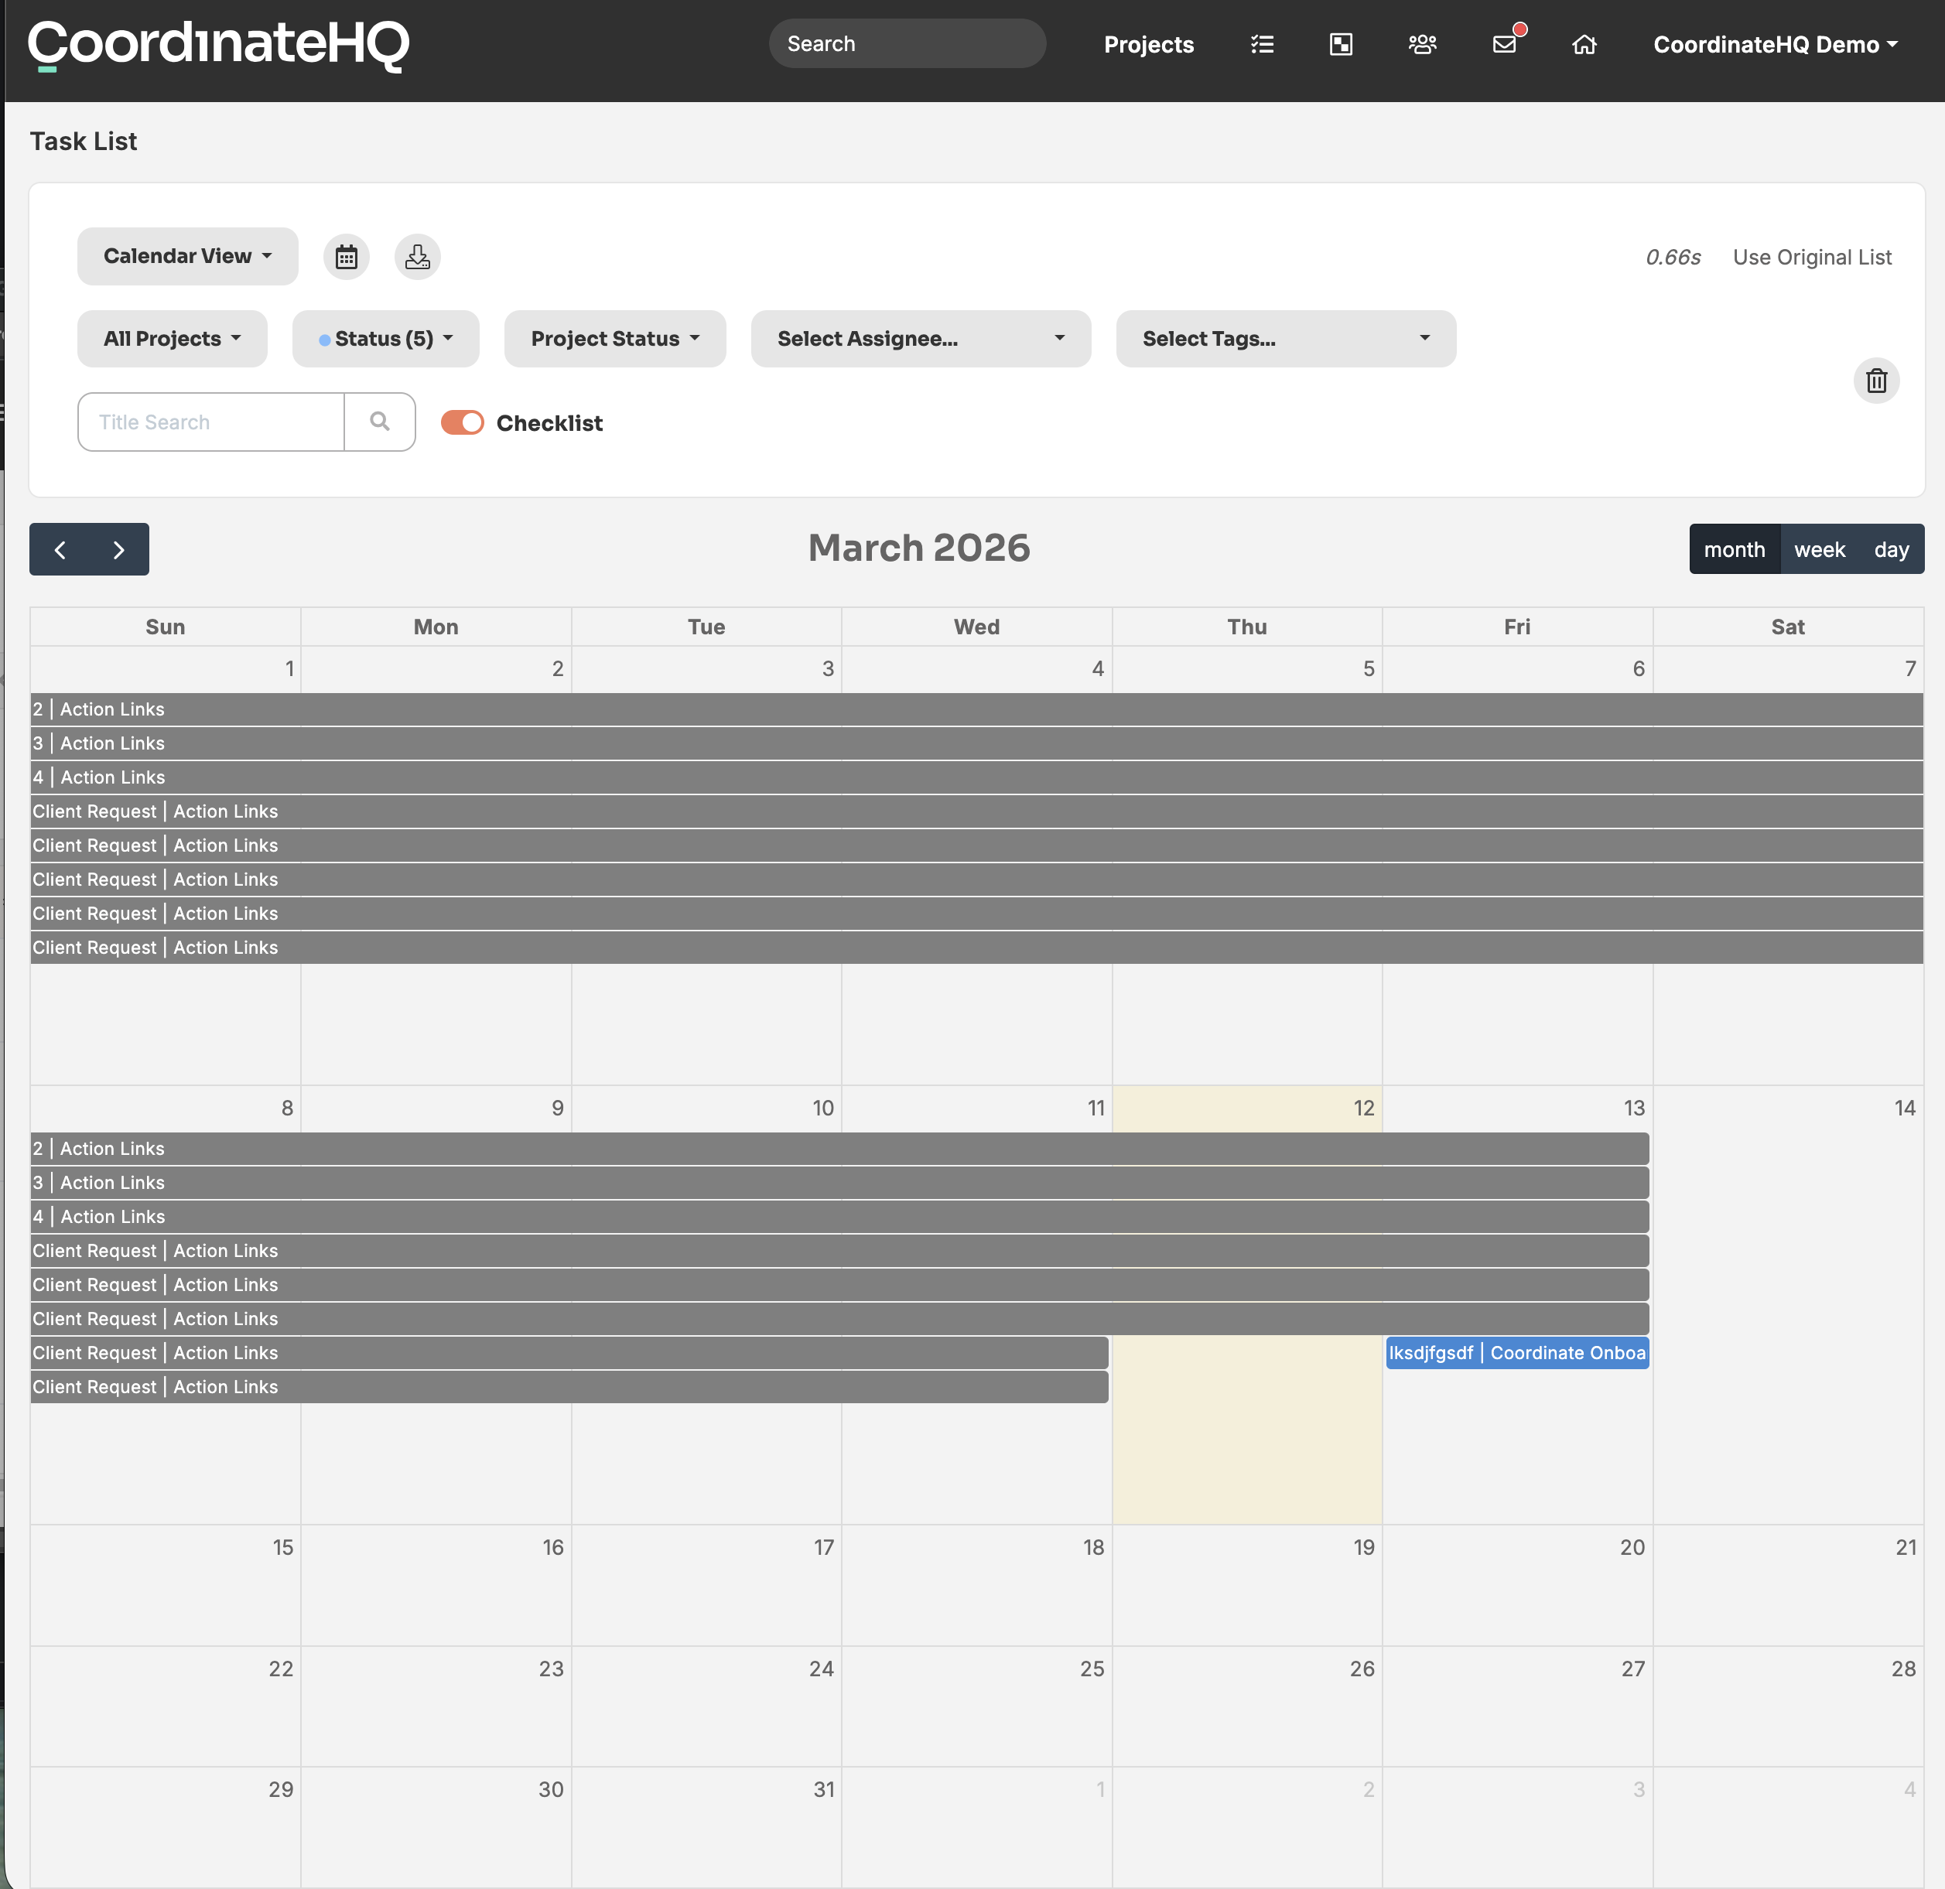Click day number 1 of March
Screen dimensions: 1945x1889
click(290, 668)
